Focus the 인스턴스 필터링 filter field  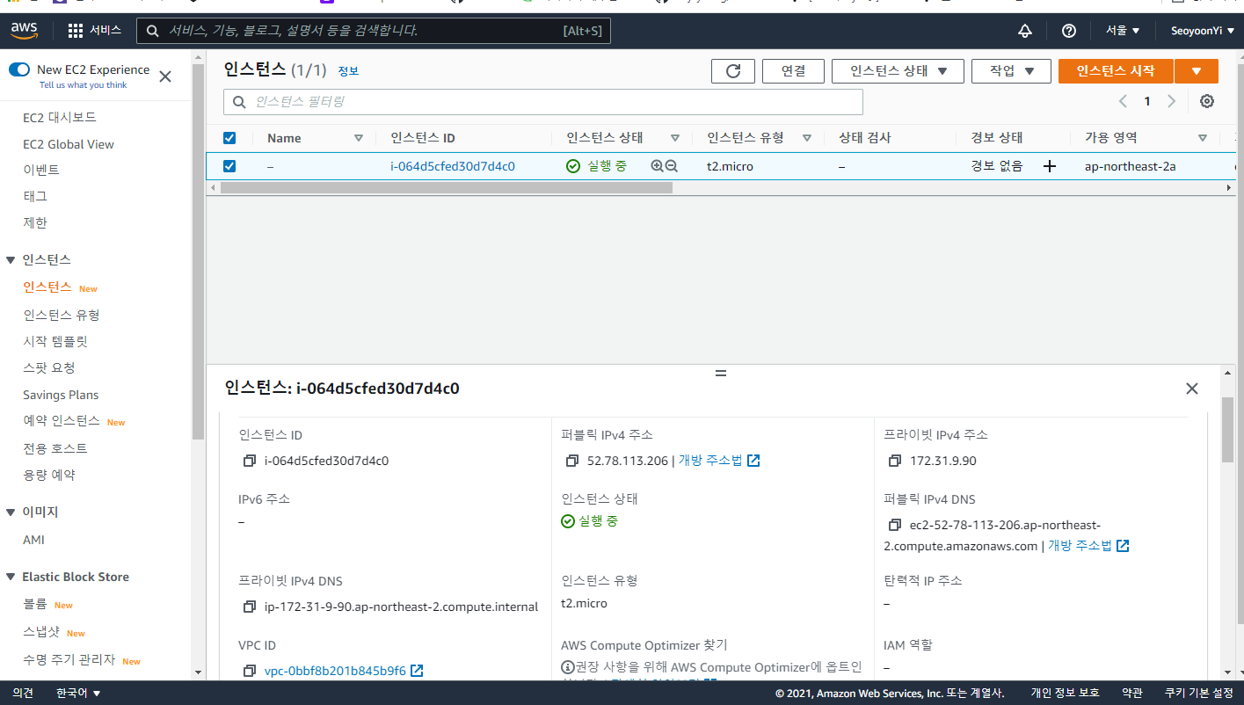coord(543,102)
